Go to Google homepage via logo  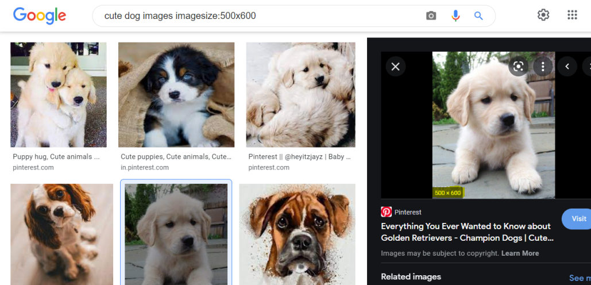pyautogui.click(x=40, y=16)
